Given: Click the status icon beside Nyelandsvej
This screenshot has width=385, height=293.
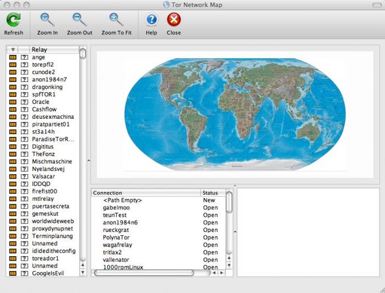Looking at the screenshot, I should pyautogui.click(x=13, y=169).
